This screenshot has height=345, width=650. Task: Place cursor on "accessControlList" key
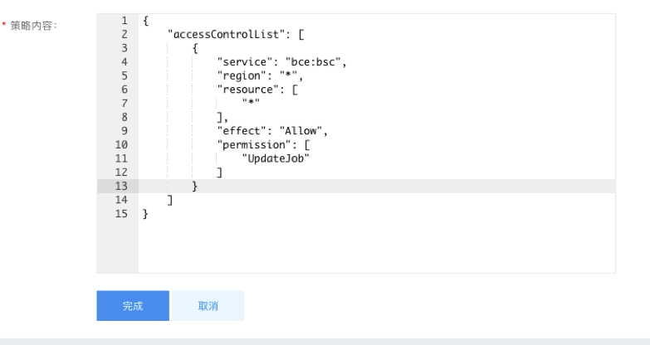(x=227, y=34)
